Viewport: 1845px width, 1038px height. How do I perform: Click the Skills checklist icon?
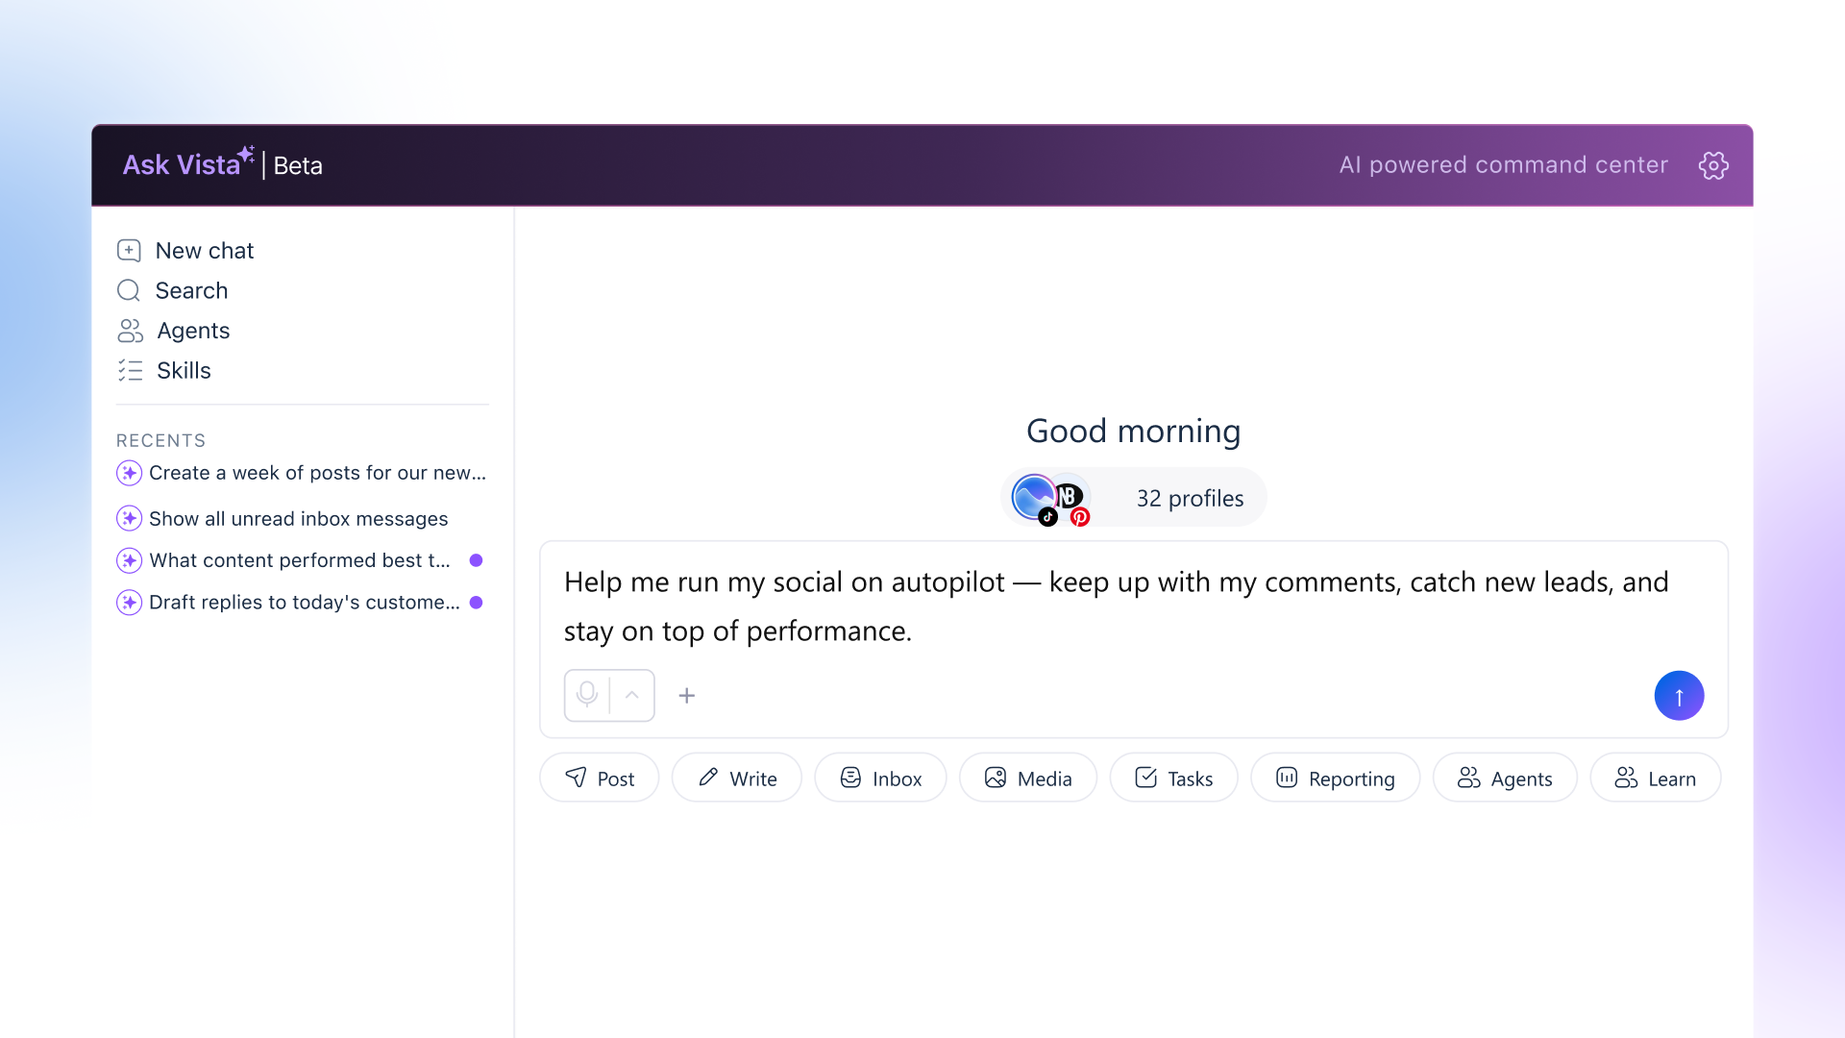pos(130,370)
